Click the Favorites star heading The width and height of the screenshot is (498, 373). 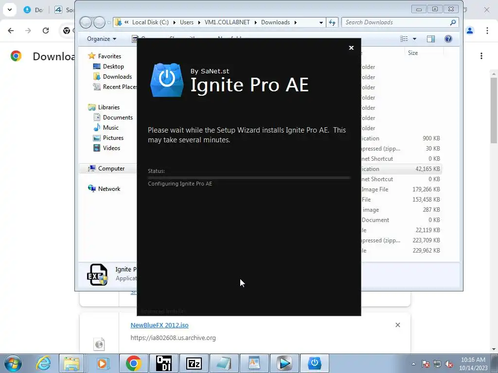[x=109, y=56]
